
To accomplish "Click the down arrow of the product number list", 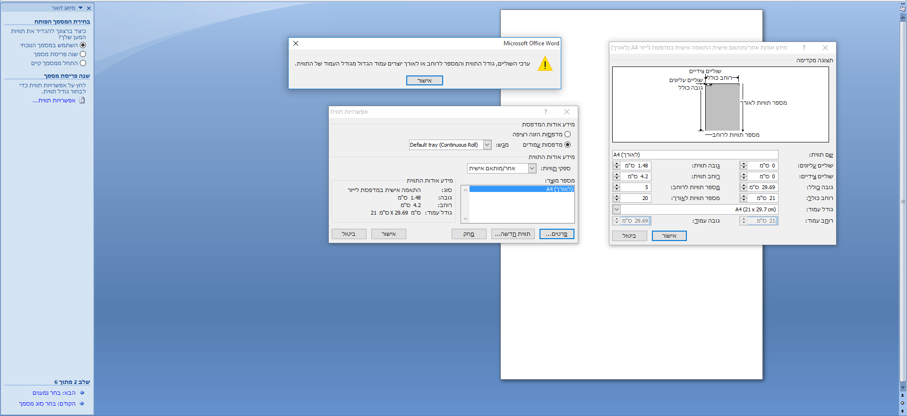I will [465, 219].
